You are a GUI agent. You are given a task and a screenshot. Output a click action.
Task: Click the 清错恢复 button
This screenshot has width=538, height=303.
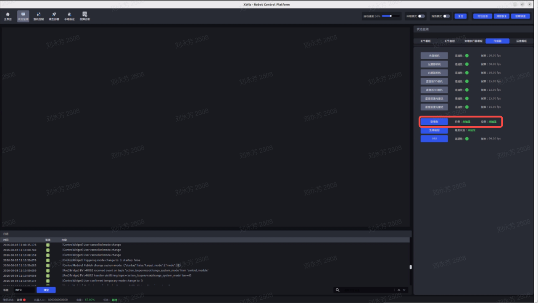[501, 16]
